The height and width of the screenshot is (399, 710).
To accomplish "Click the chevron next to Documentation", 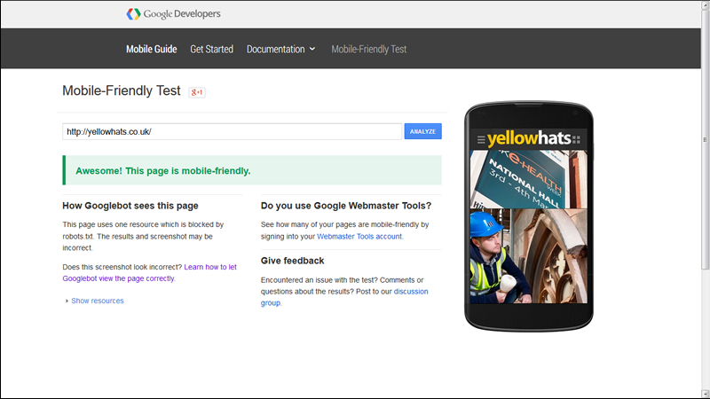I will [x=312, y=50].
